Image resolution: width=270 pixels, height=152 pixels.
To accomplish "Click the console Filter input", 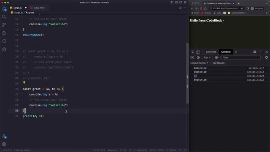I will [241, 57].
